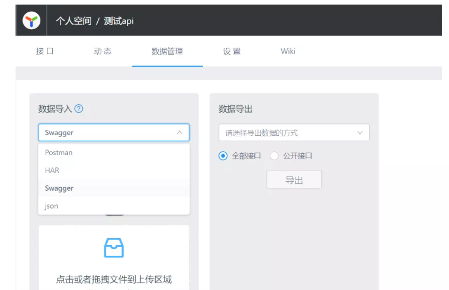
Task: Select the 全部接口 radio button
Action: 223,156
